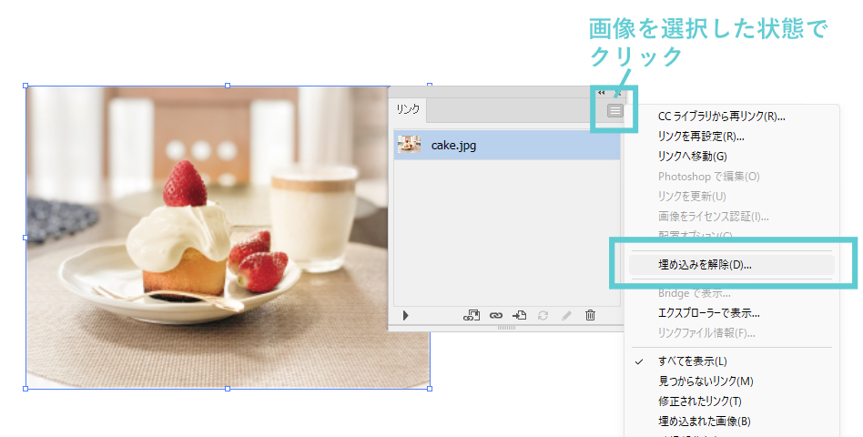Open the Links panel hamburger menu
The height and width of the screenshot is (437, 863).
point(616,110)
